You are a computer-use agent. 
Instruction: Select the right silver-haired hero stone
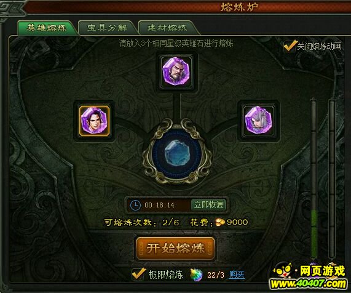[259, 121]
